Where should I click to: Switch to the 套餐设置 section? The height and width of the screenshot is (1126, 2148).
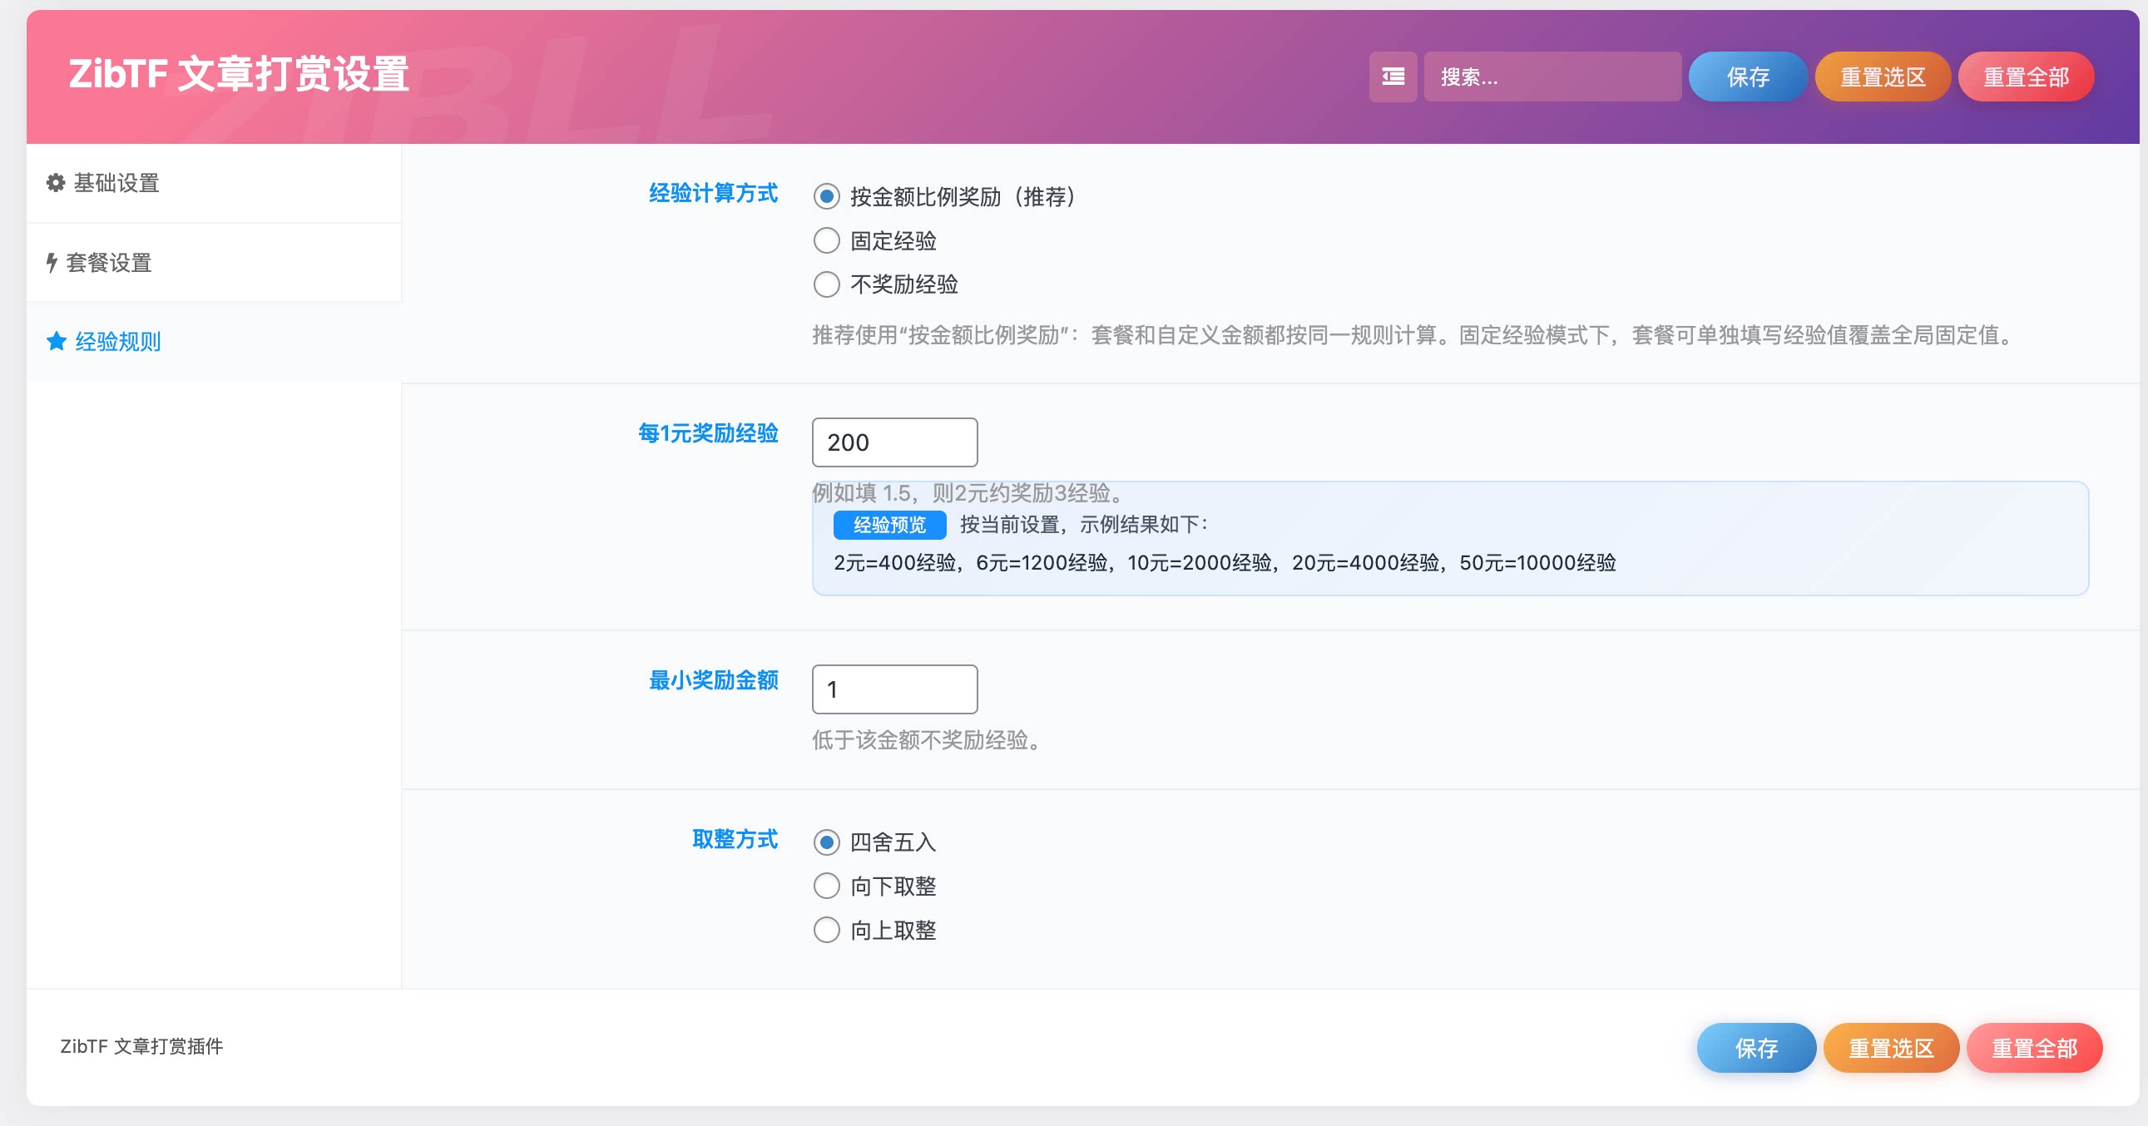pyautogui.click(x=109, y=264)
